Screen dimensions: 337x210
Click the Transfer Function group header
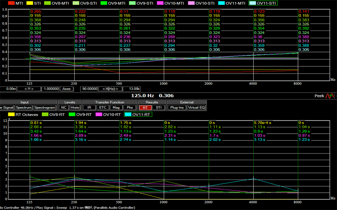tap(110, 102)
